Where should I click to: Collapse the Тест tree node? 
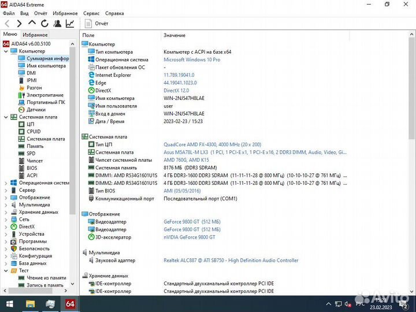click(6, 270)
